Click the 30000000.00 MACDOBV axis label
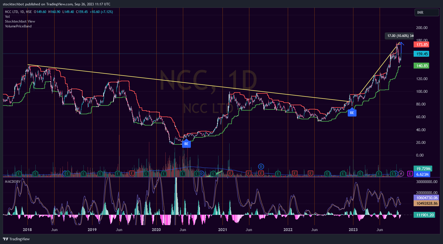This screenshot has height=244, width=443. (427, 182)
